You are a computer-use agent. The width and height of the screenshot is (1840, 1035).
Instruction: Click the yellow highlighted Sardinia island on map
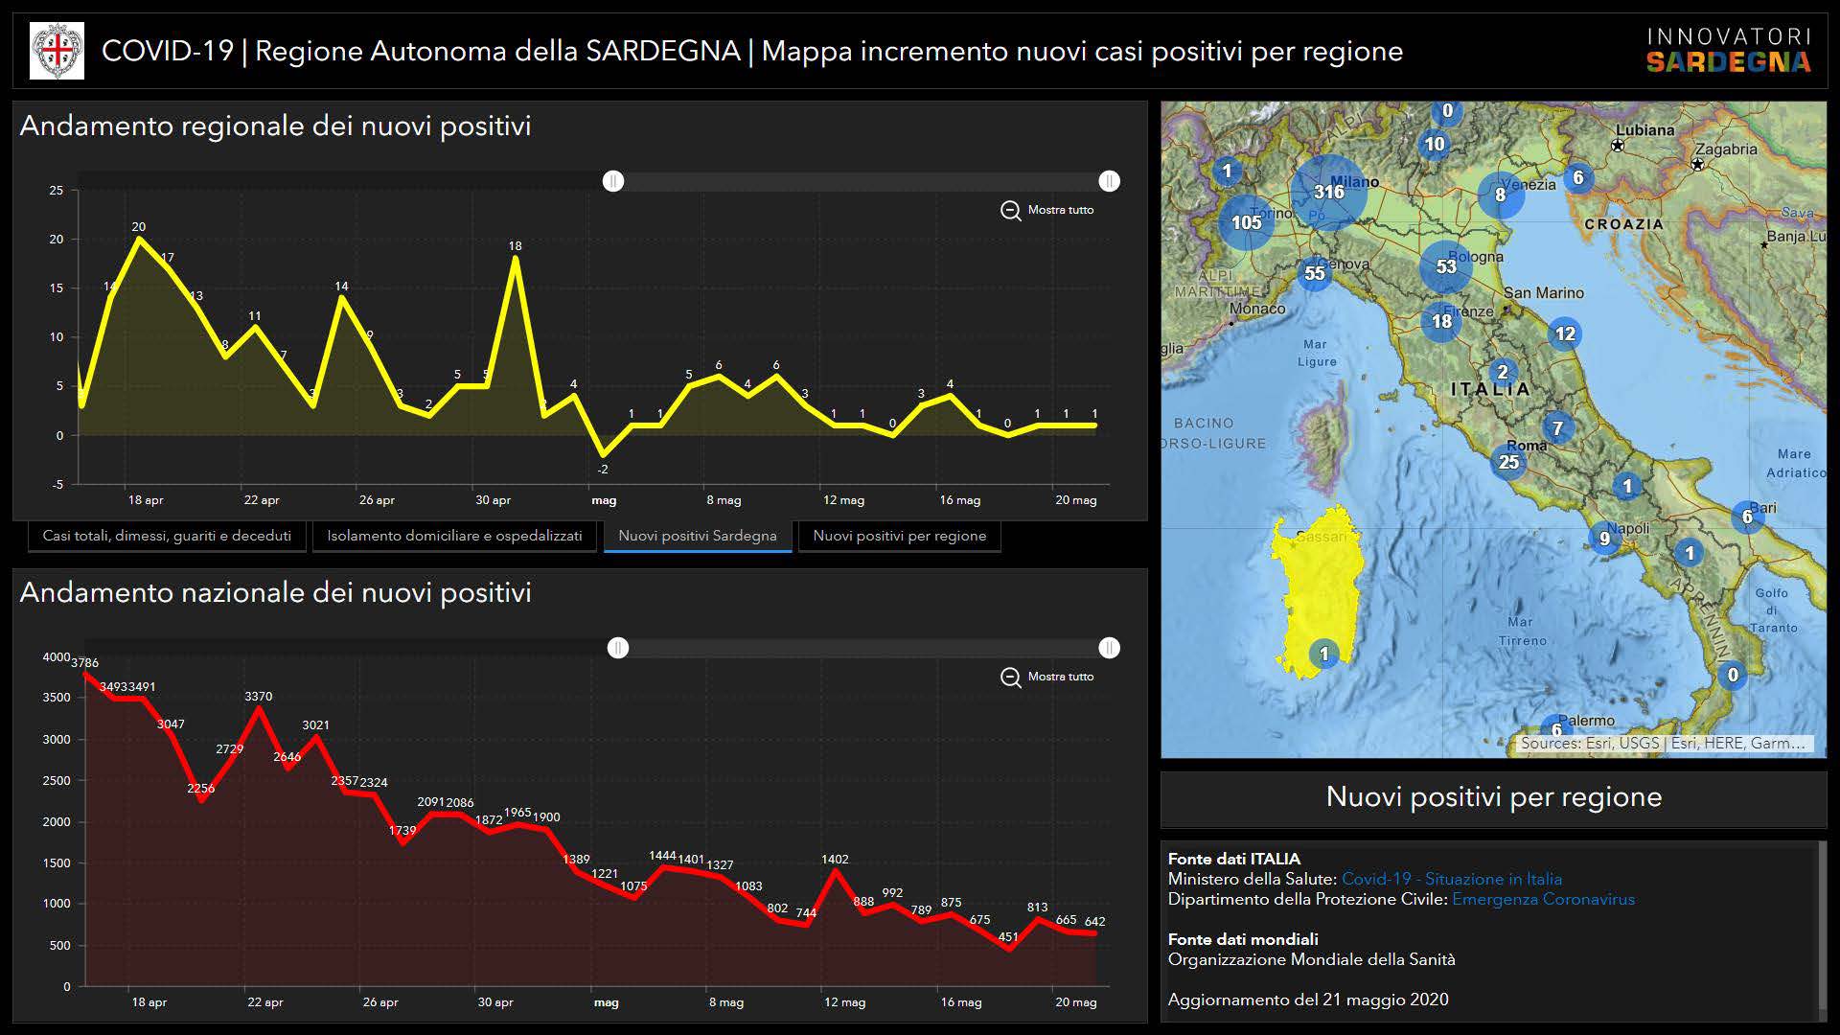(1313, 585)
